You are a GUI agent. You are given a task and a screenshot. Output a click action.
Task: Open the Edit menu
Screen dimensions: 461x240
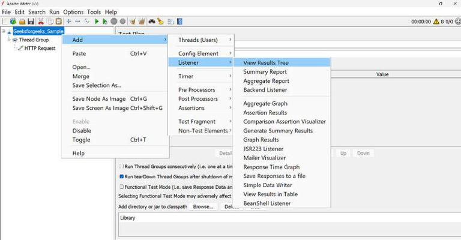point(20,12)
